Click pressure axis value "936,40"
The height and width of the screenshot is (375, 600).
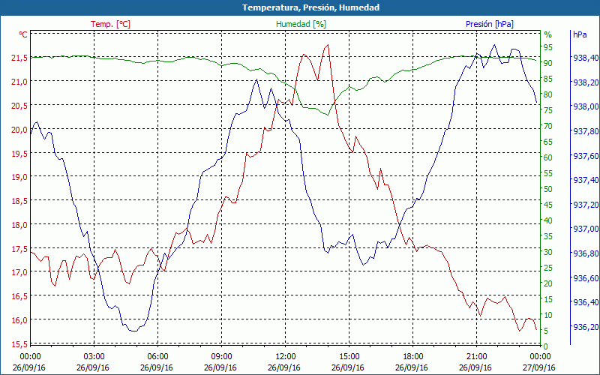585,302
